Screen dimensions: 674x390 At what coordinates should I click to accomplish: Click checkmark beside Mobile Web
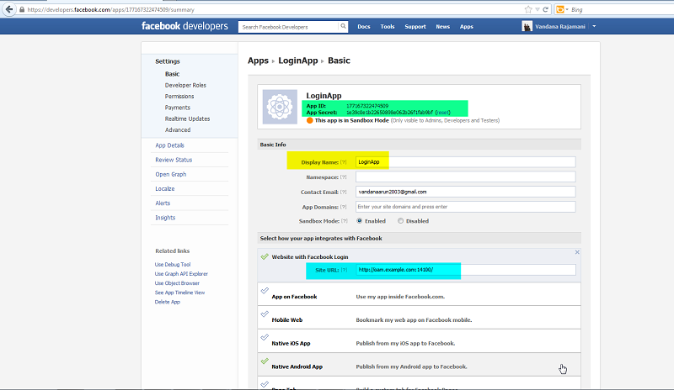(x=265, y=314)
